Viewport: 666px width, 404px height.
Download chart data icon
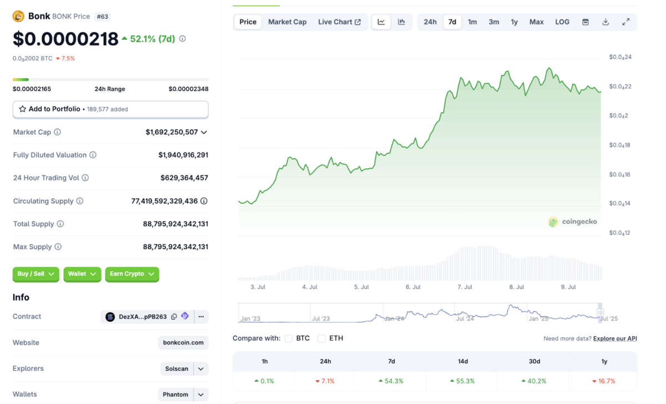click(606, 22)
